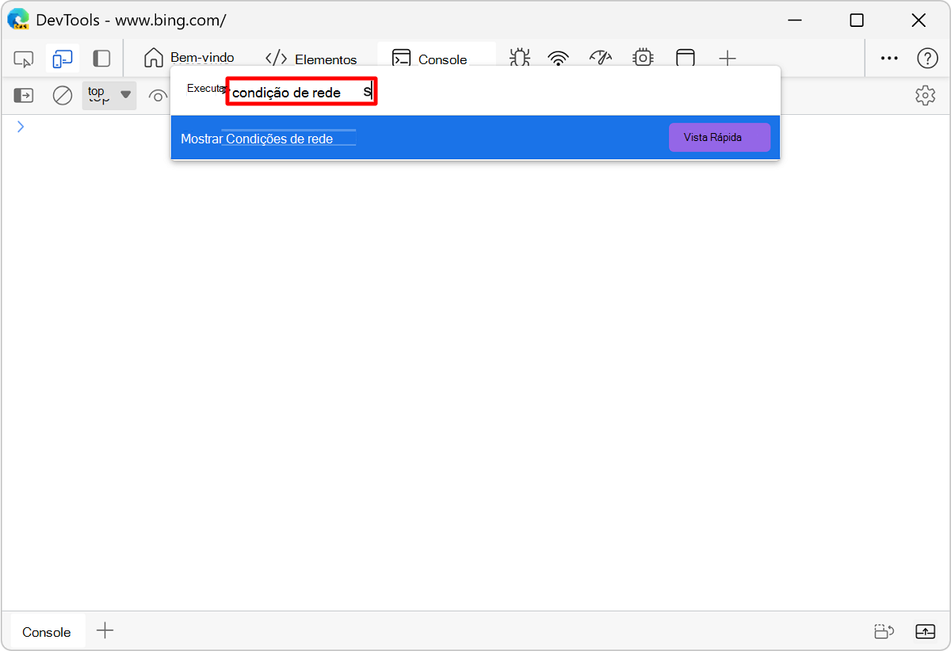Show the console sidebar

pyautogui.click(x=24, y=96)
